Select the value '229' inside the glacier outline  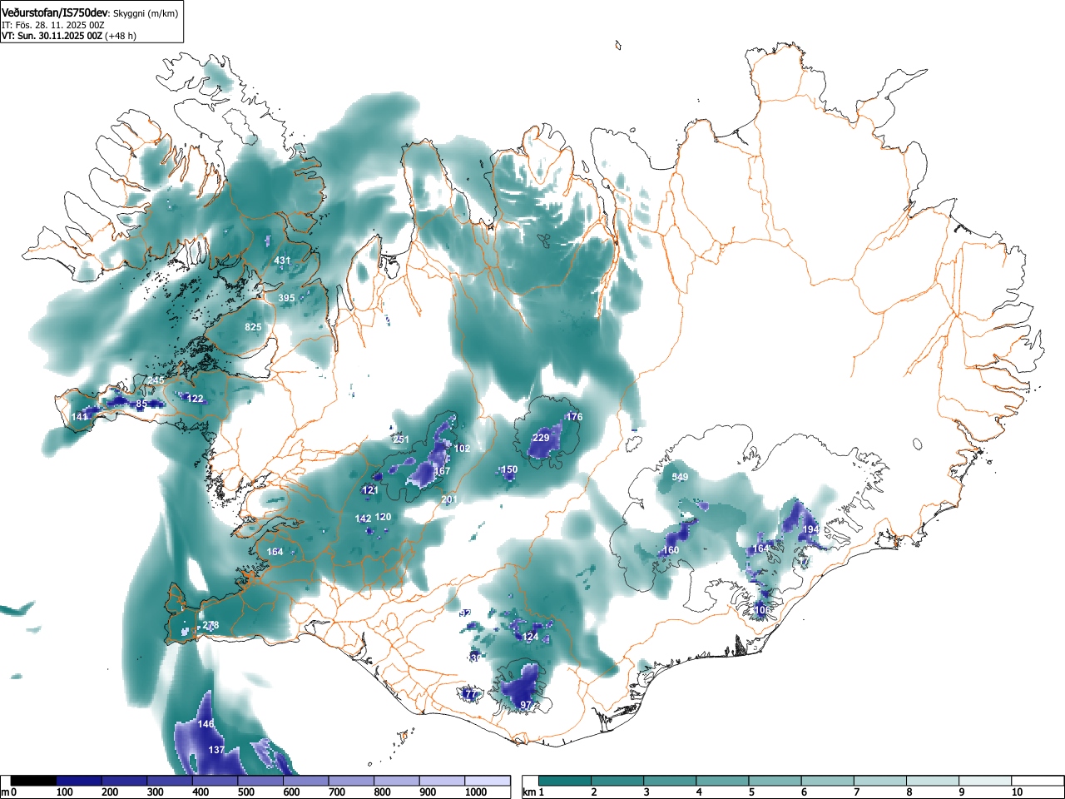[x=541, y=438]
